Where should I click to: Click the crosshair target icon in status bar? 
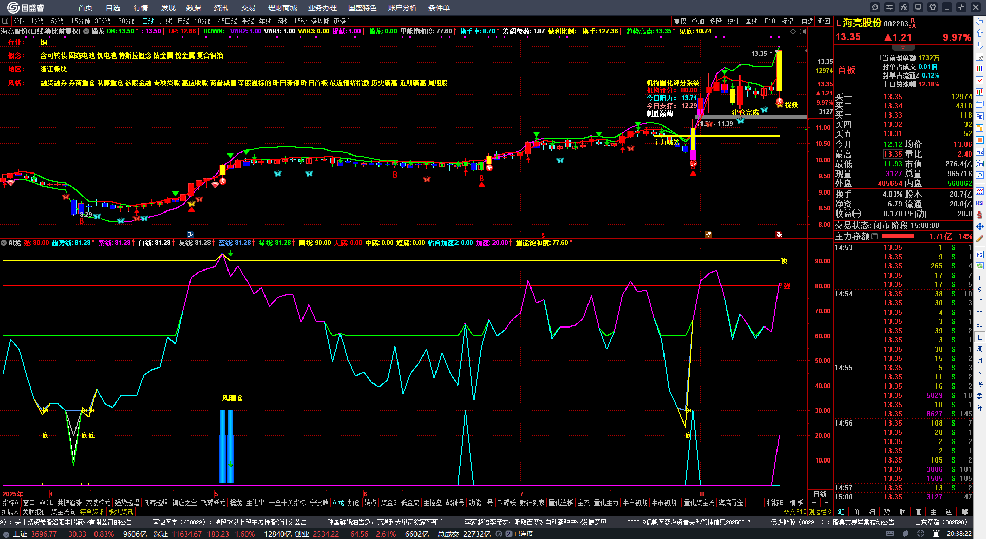(x=922, y=534)
